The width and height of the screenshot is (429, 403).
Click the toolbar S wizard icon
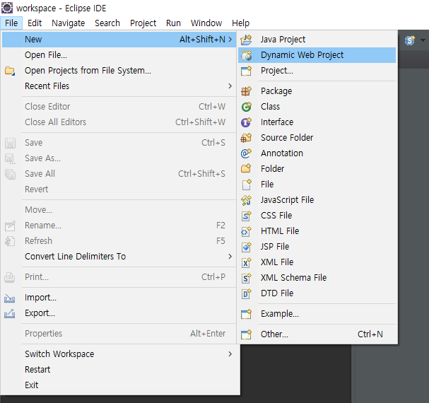pyautogui.click(x=410, y=40)
